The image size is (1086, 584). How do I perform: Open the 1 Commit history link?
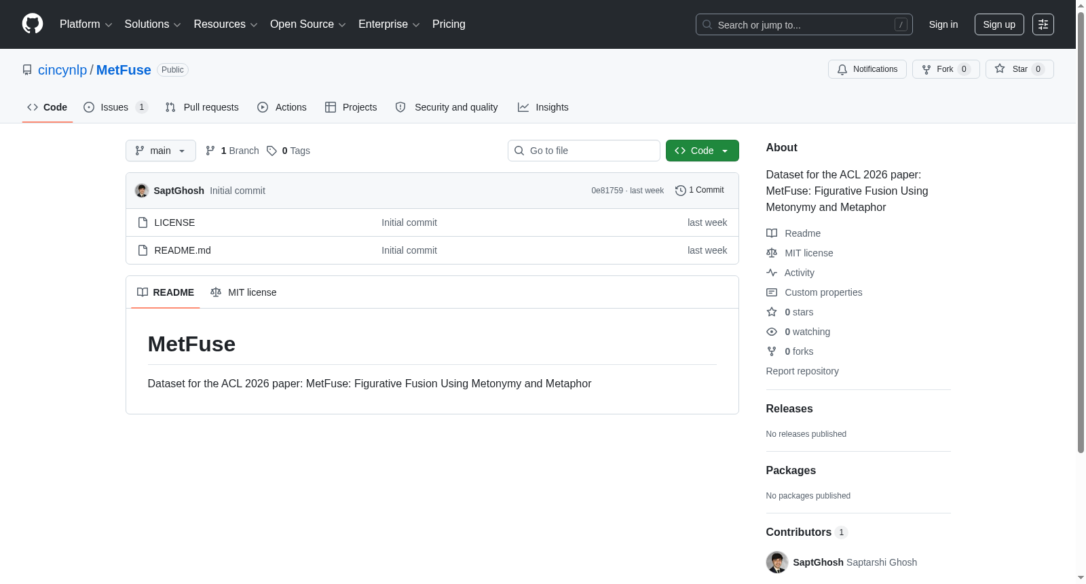pos(700,191)
